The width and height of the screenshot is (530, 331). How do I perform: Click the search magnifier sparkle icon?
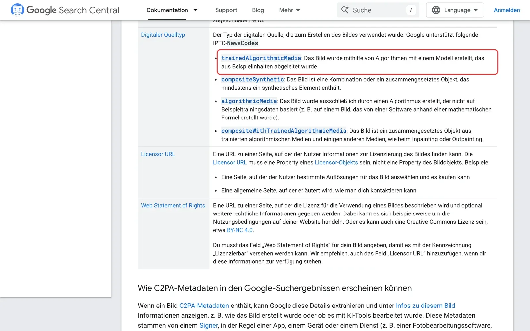click(345, 10)
